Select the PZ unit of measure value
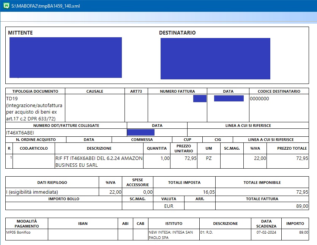The image size is (317, 245). point(209,158)
